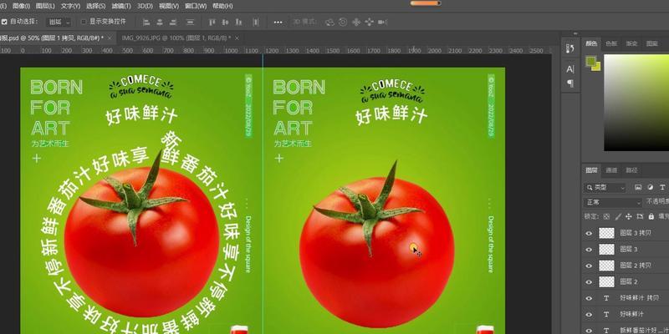Click the 3D video camera scale icon
Screen dimensions: 669x334
383,23
